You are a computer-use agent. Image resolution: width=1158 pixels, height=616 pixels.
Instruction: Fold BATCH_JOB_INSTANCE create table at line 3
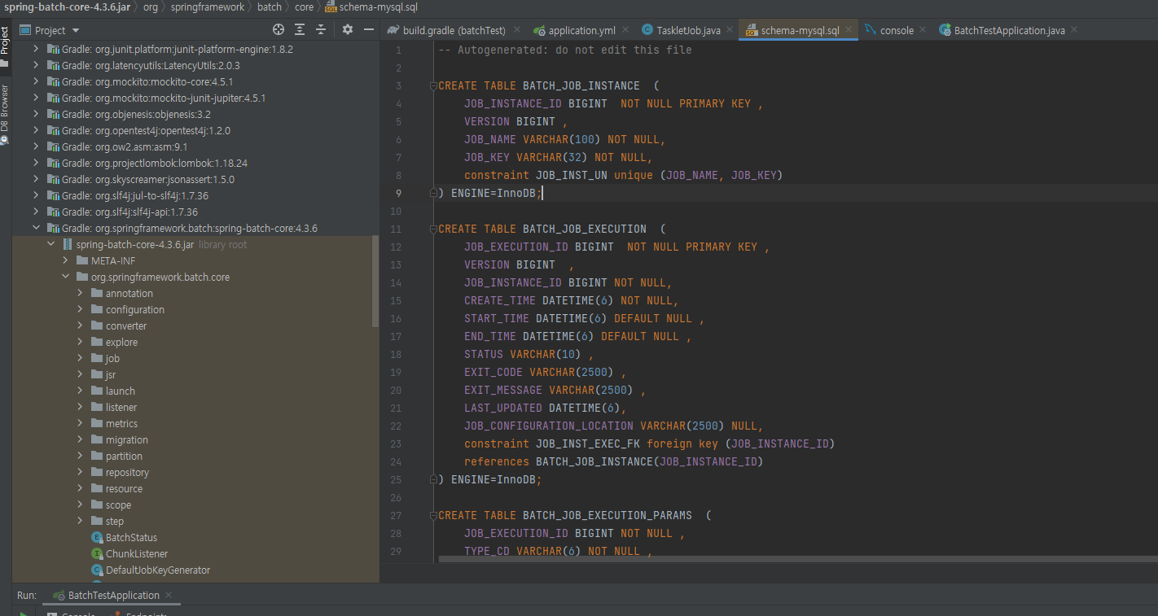432,85
